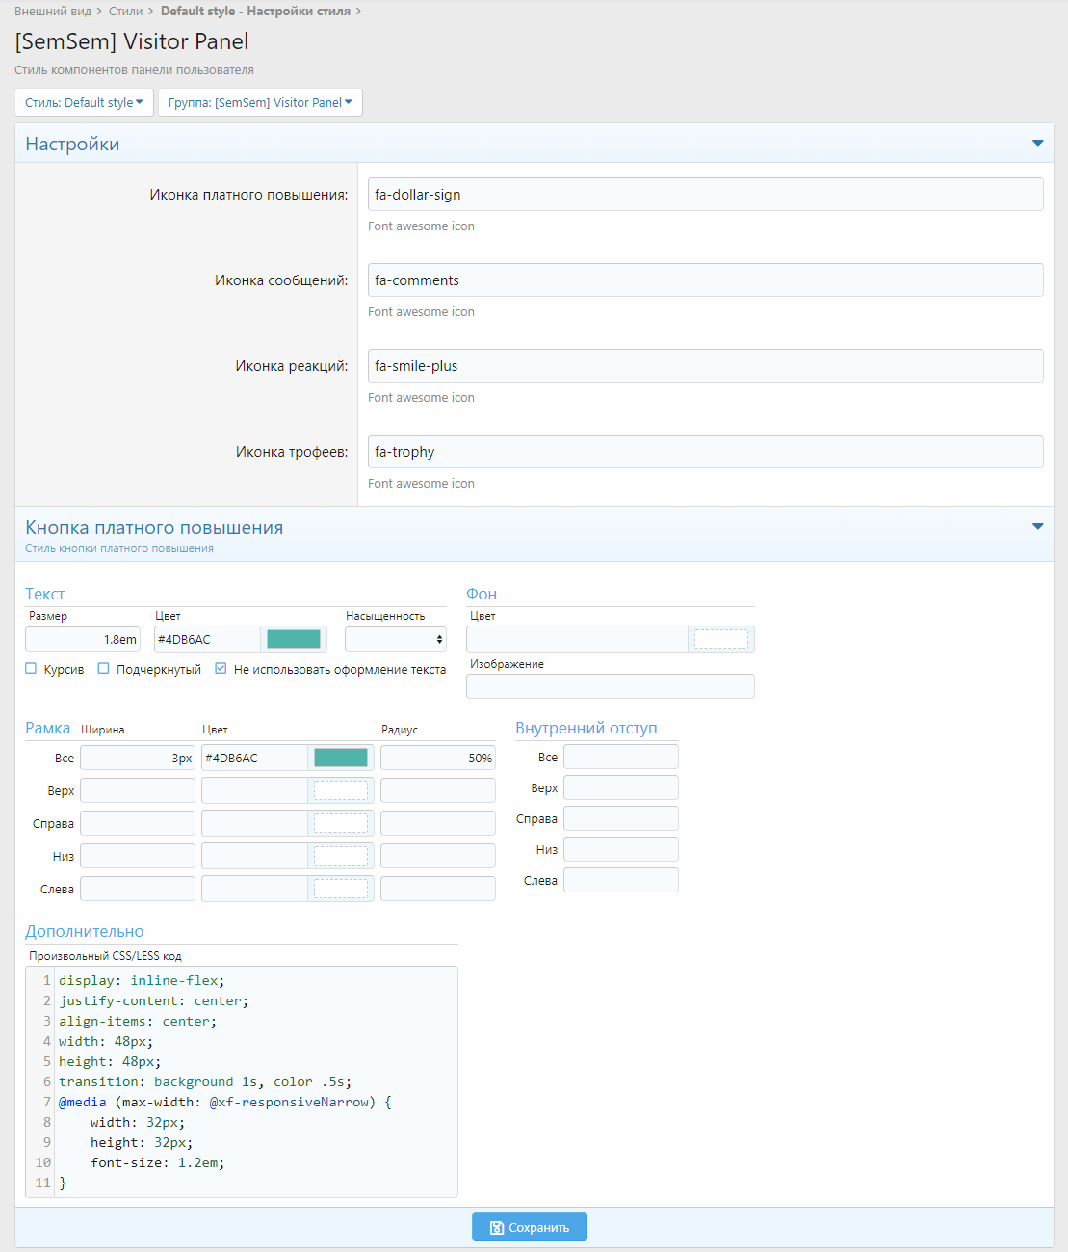The image size is (1068, 1252).
Task: Open Default style - Настройки стиля breadcrumb
Action: [x=255, y=12]
